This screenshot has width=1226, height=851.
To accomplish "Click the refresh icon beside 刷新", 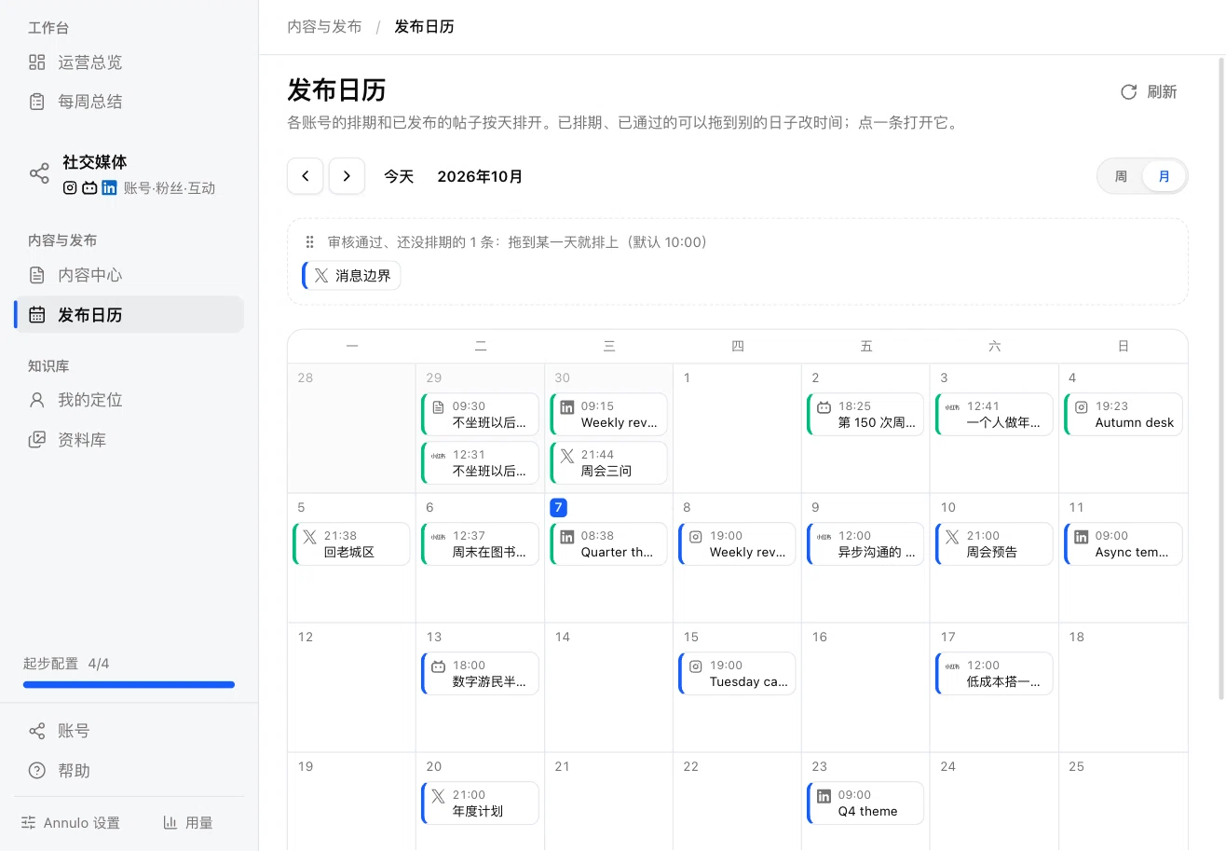I will (x=1128, y=91).
